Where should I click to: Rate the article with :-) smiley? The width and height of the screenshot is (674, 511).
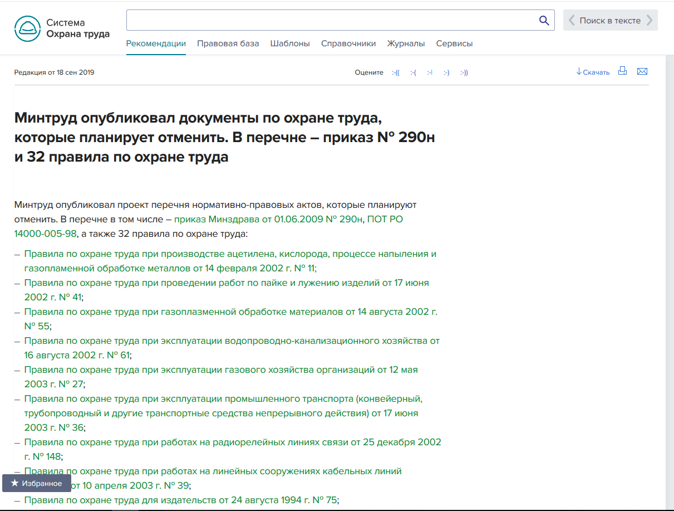point(446,72)
